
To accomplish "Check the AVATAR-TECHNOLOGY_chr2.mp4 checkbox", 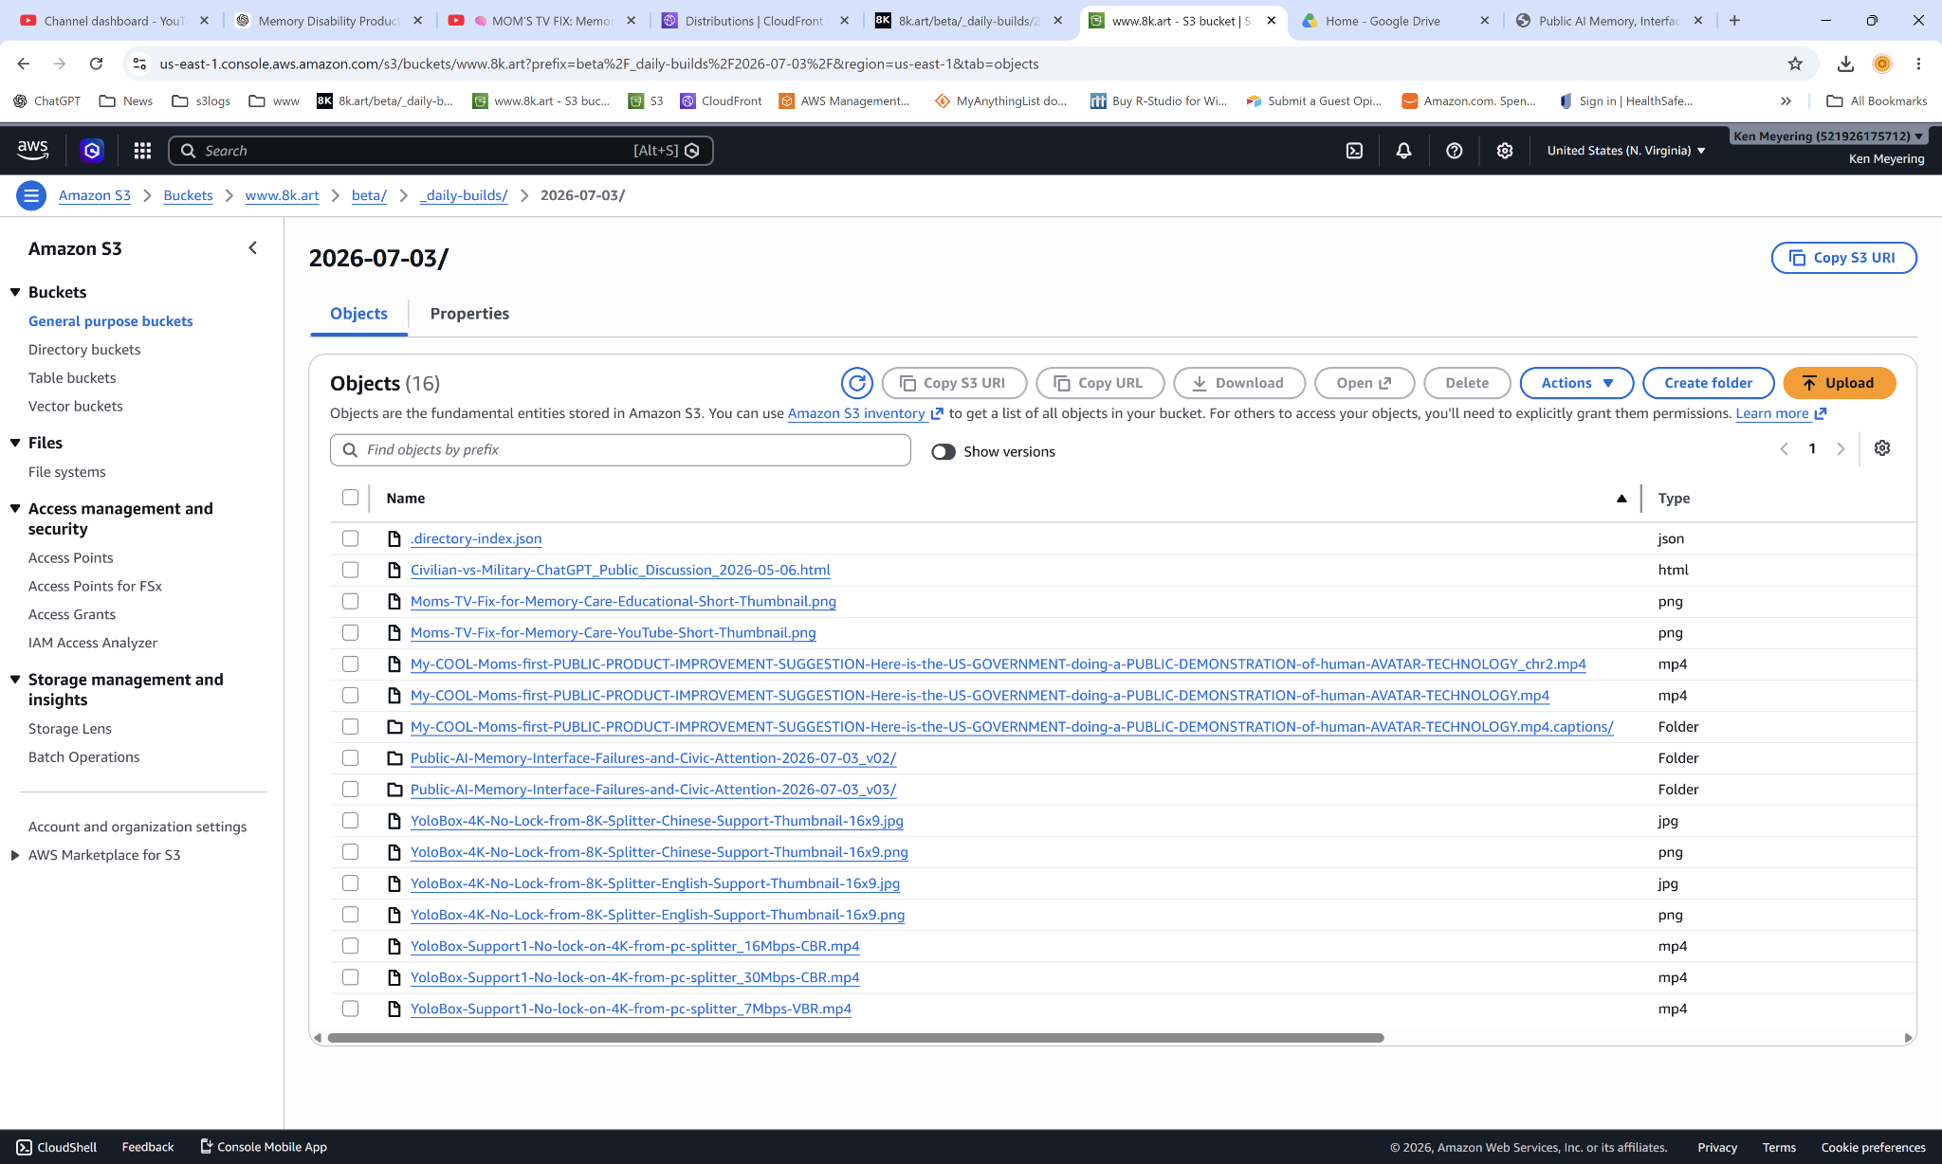I will [350, 664].
